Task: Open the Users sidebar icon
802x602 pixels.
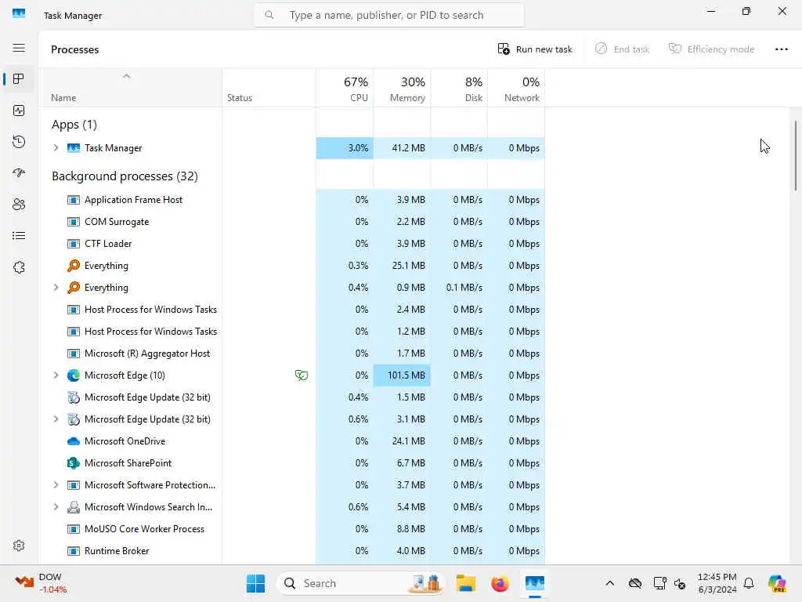Action: pos(19,205)
